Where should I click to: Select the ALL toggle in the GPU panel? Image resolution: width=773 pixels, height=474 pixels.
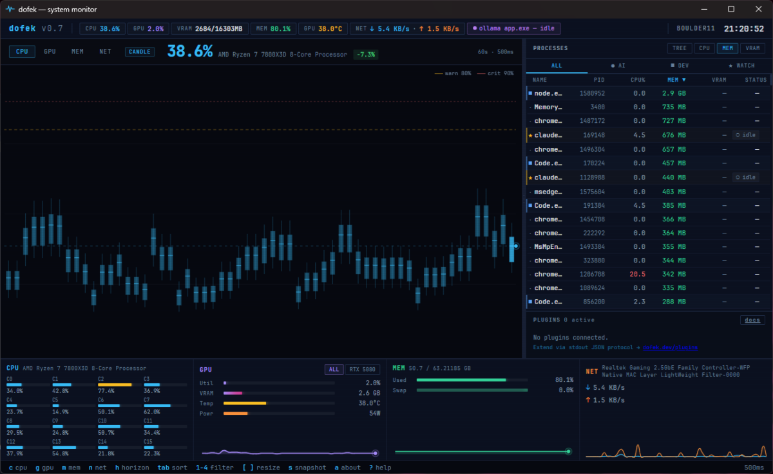pos(334,369)
